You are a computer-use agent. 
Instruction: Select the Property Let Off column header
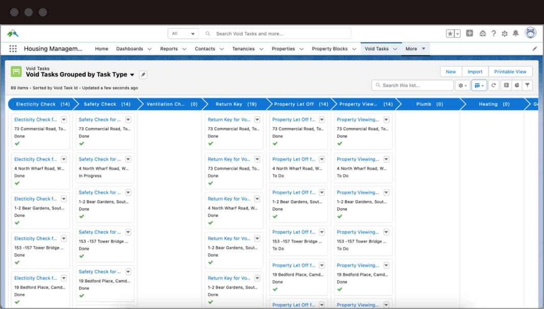(301, 104)
